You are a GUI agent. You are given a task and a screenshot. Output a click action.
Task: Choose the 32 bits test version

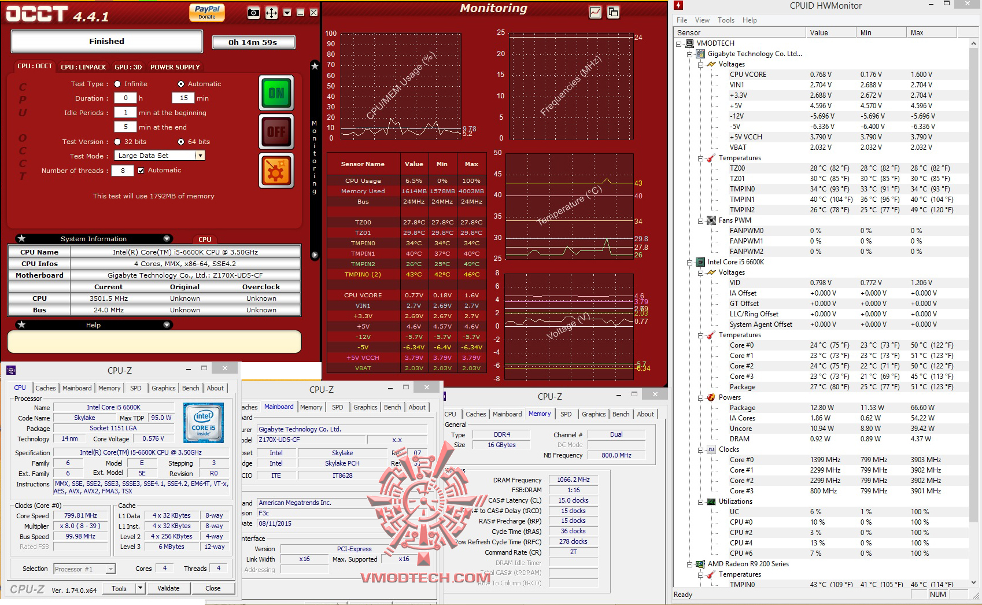point(117,142)
